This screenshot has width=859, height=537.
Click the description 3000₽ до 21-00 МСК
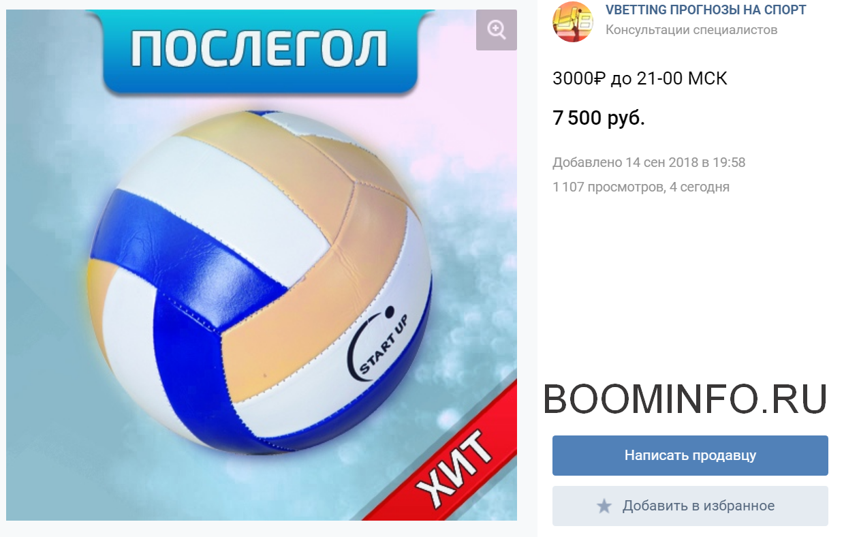(640, 78)
